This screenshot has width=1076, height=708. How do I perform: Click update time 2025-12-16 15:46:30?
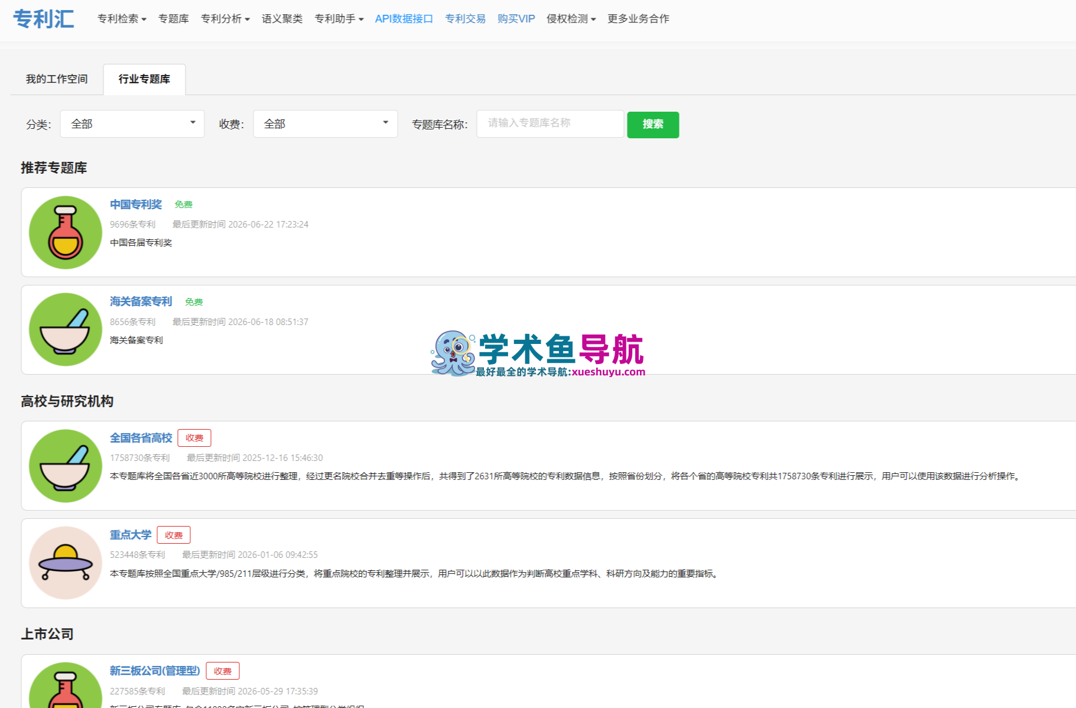click(283, 458)
